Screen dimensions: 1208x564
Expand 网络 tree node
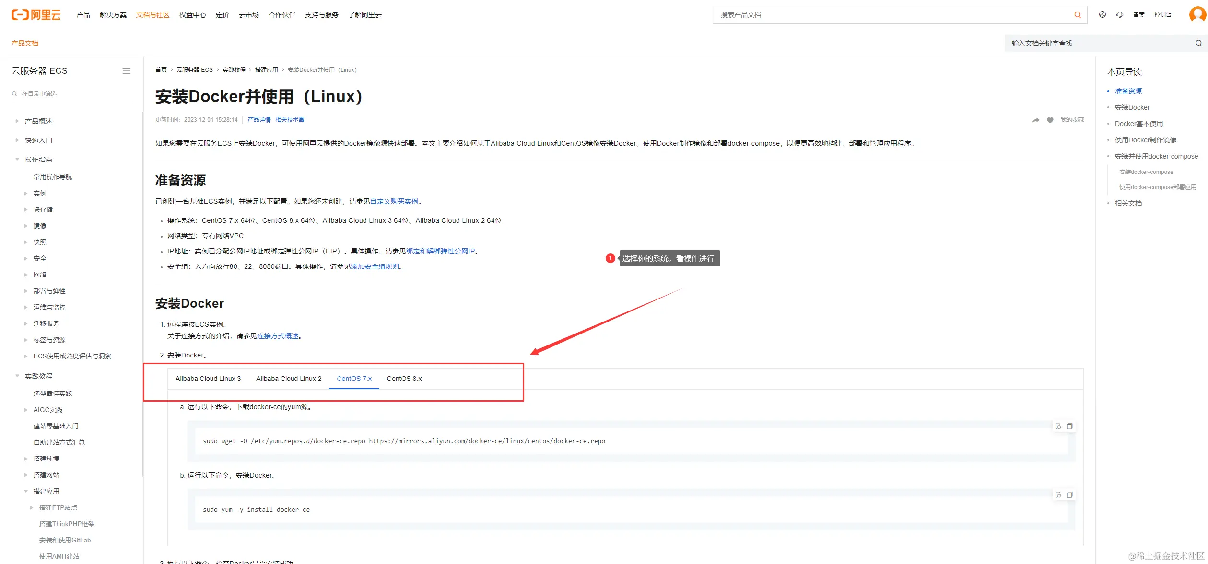pos(26,275)
